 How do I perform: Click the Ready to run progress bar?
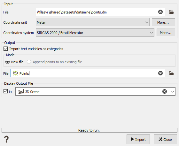(x=89, y=130)
